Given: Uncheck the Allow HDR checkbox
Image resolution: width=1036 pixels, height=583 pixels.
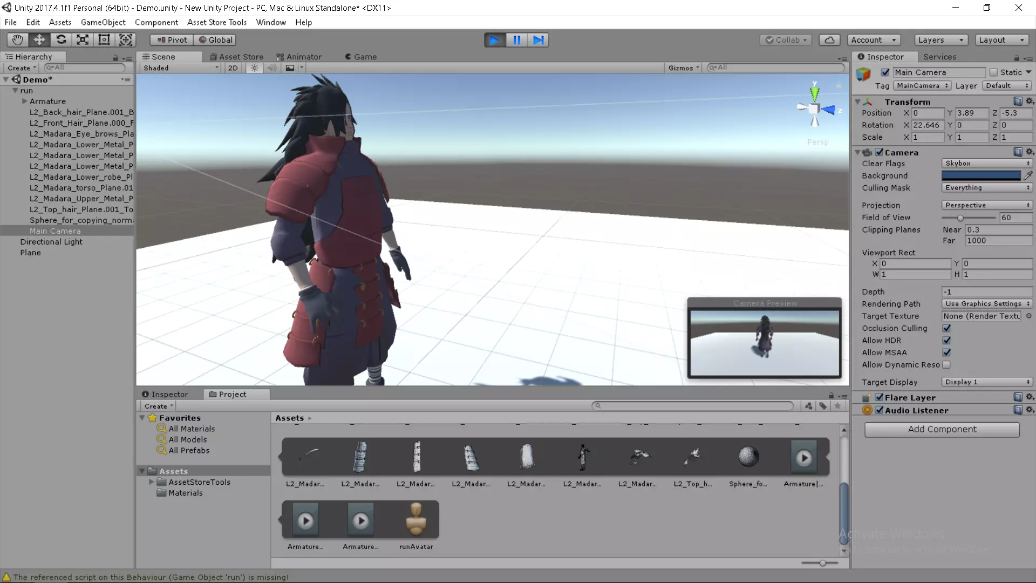Looking at the screenshot, I should [x=946, y=341].
